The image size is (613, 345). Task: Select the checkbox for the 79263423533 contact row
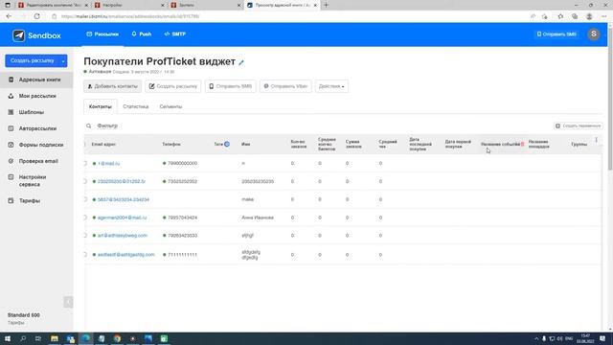[85, 236]
